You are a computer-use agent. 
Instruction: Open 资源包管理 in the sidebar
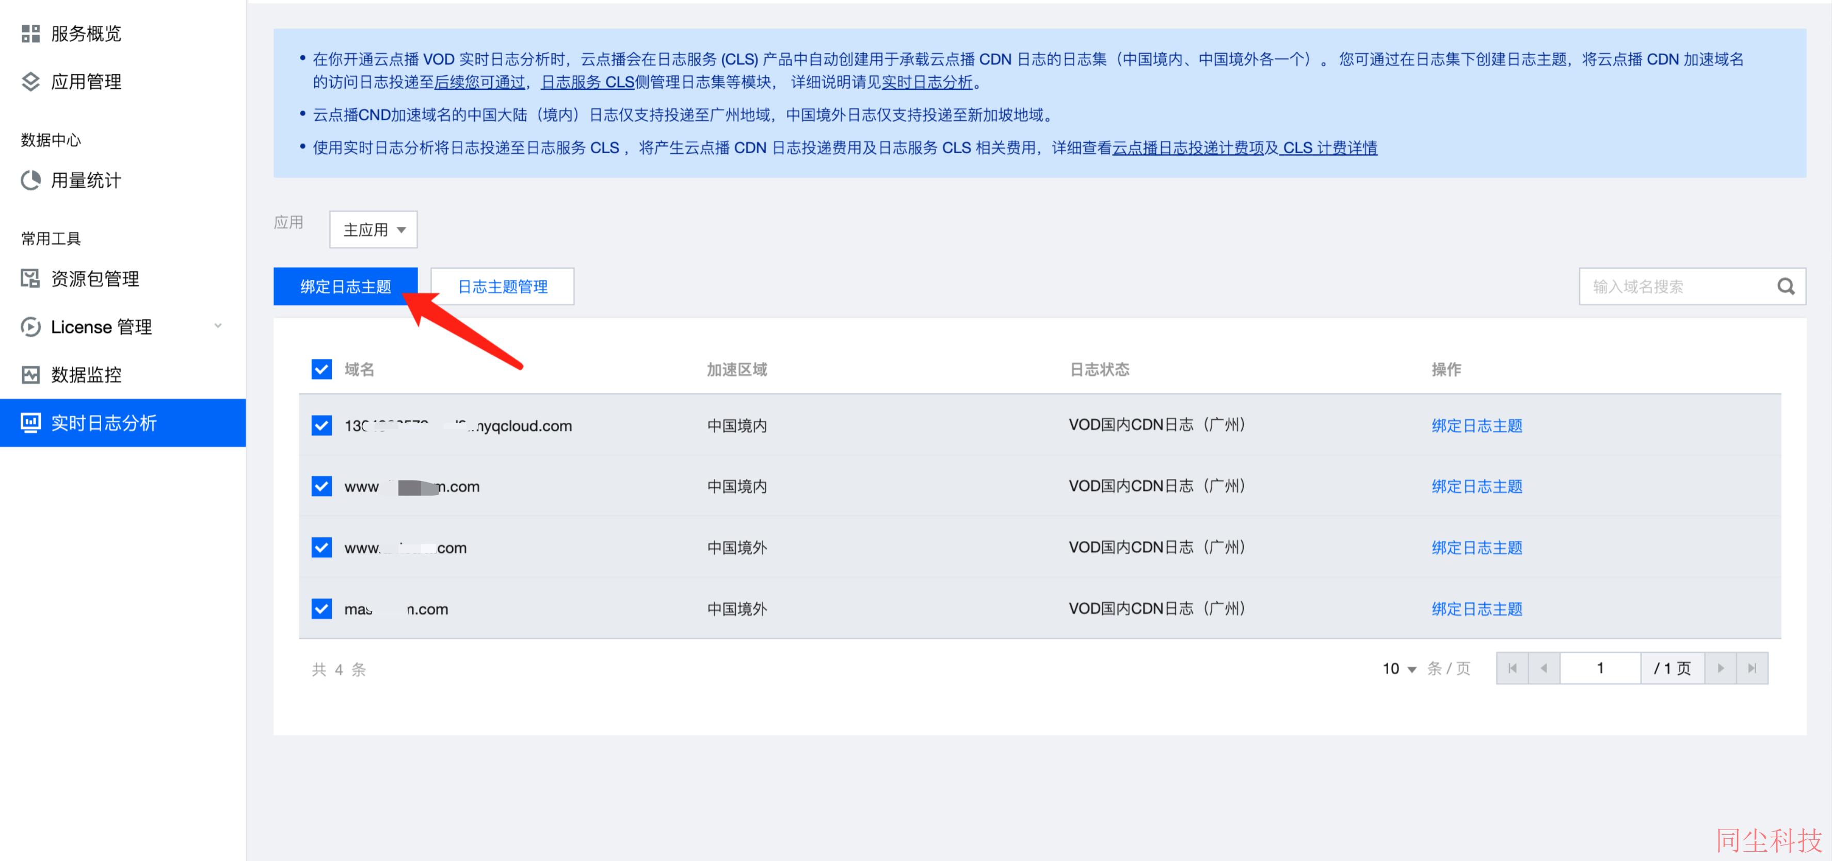click(122, 278)
